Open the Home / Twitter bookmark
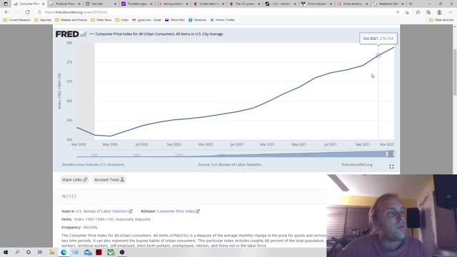This screenshot has height=257, width=457. [x=222, y=20]
